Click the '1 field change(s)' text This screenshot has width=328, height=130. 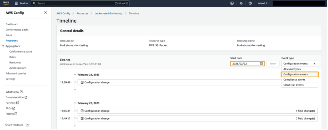(x=305, y=111)
